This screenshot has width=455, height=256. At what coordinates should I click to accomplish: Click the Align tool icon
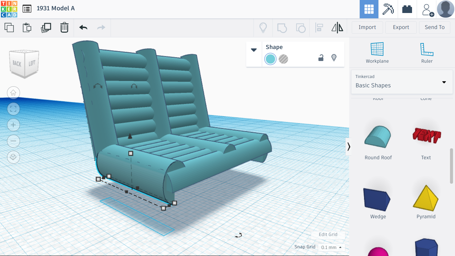319,27
